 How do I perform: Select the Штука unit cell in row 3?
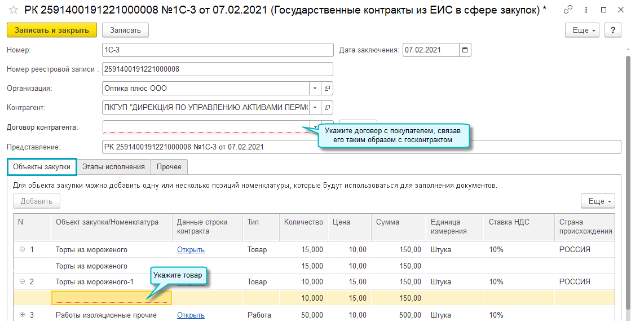455,315
